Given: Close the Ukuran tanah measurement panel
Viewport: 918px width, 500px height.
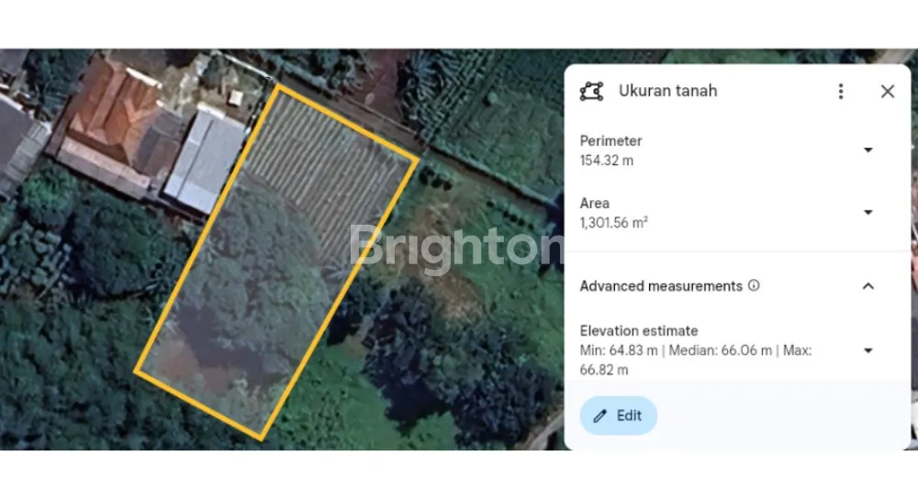Looking at the screenshot, I should 887,91.
